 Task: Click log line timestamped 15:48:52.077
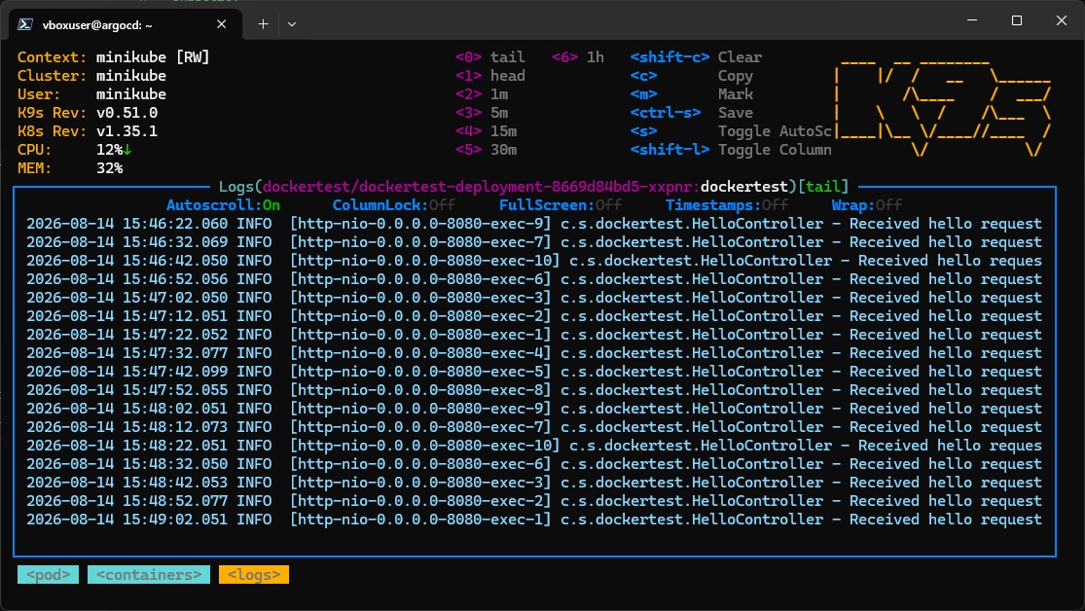click(534, 501)
